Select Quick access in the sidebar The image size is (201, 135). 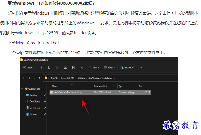(x=34, y=89)
